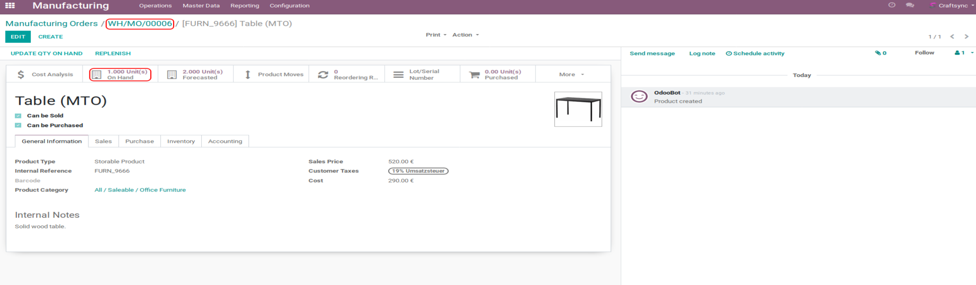Click the table product image thumbnail
This screenshot has width=976, height=285.
pos(578,109)
